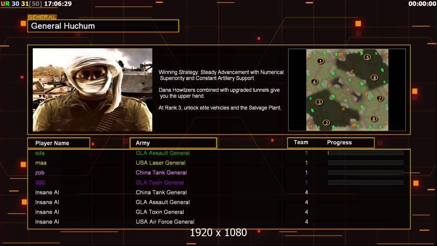Click the GENERAL label tab
This screenshot has width=437, height=246.
(42, 17)
